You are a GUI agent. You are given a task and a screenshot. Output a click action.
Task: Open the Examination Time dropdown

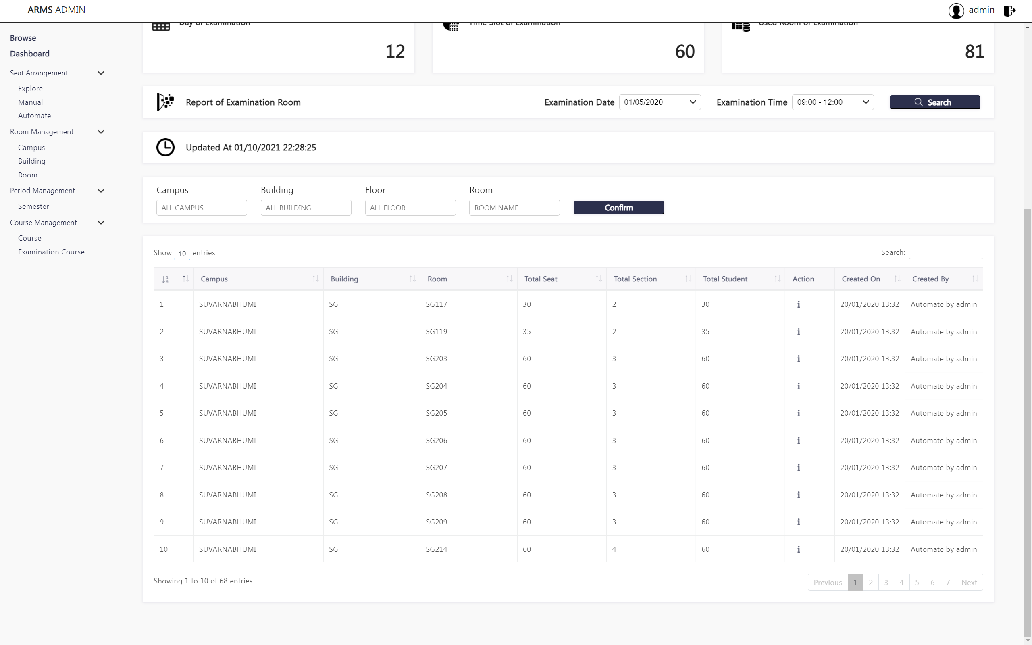coord(832,102)
